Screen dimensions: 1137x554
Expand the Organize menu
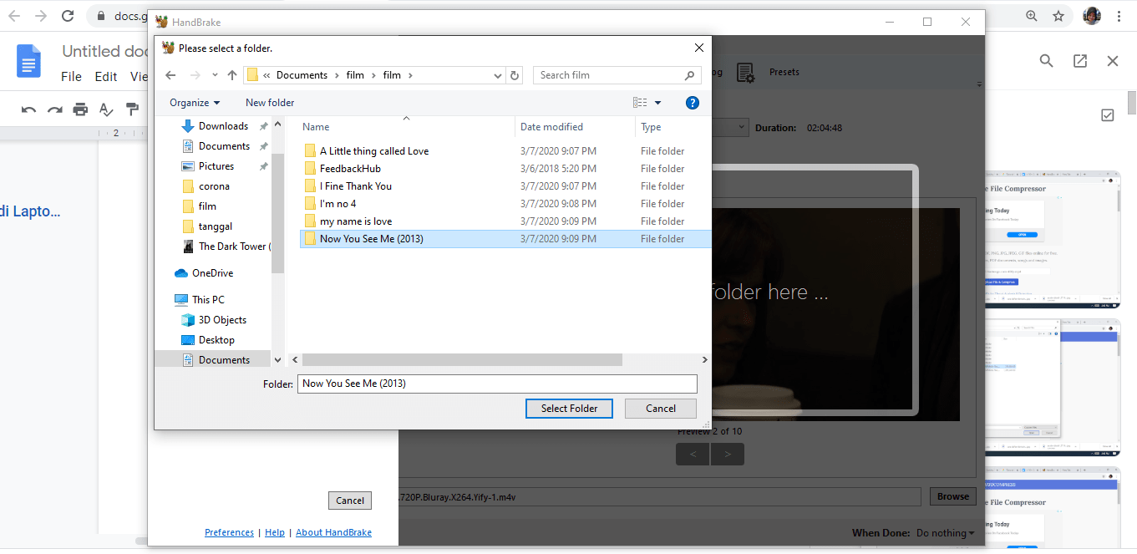point(194,102)
